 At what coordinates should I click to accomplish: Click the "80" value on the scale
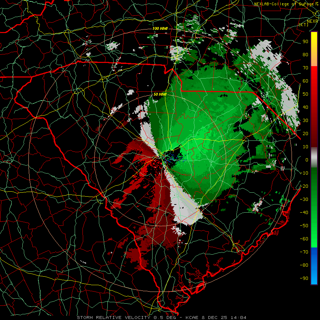tap(305, 54)
